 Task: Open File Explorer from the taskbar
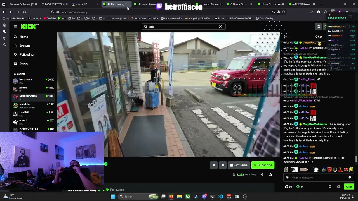pyautogui.click(x=179, y=197)
